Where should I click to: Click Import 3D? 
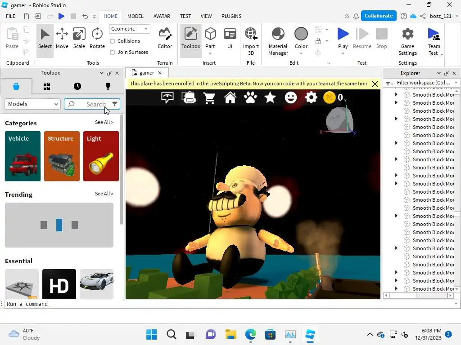click(x=251, y=41)
